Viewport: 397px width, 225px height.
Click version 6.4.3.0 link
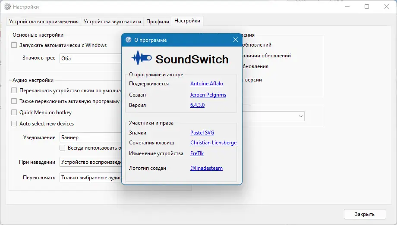[197, 105]
